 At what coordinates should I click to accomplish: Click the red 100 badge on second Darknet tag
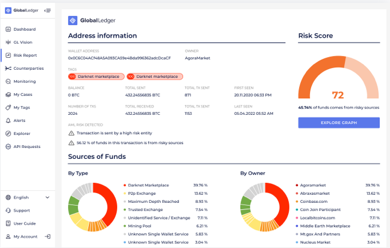[x=130, y=77]
